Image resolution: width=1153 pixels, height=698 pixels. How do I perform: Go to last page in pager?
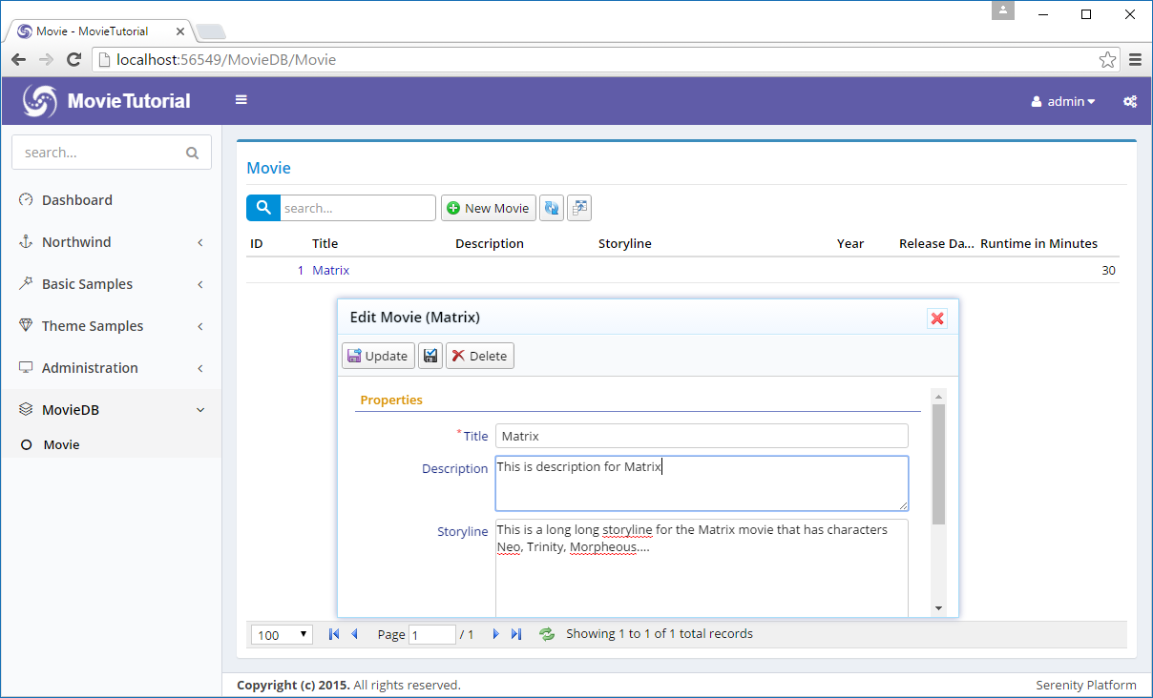(516, 634)
